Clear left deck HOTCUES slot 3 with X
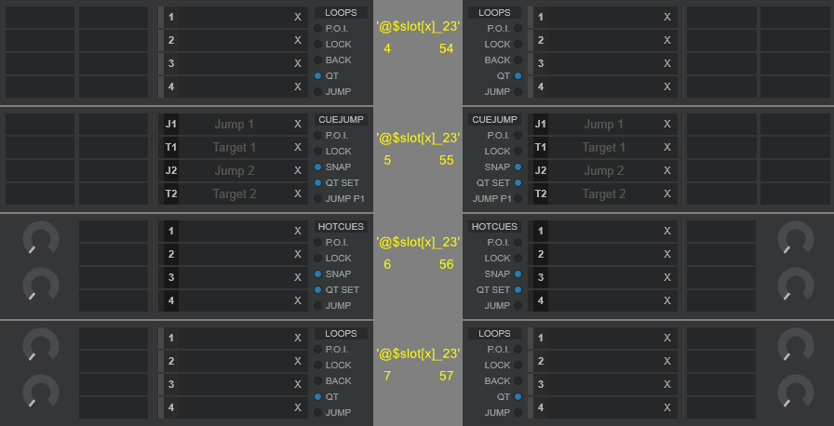The image size is (834, 426). [298, 277]
